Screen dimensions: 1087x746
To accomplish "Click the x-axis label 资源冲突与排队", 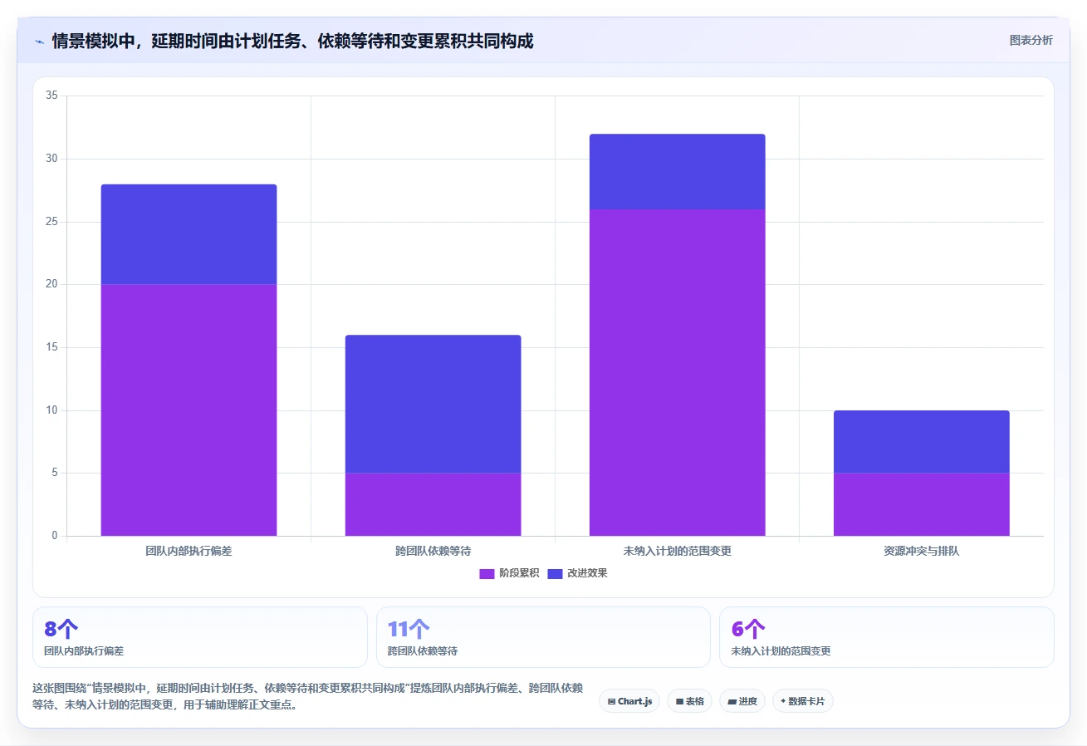I will 921,551.
